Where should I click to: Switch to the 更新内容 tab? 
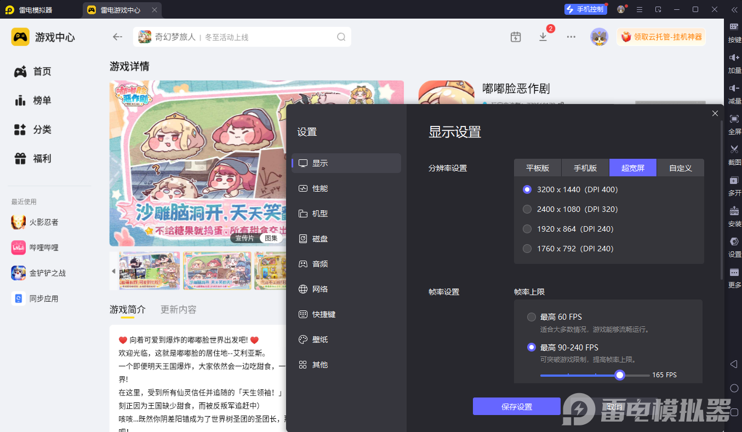point(178,309)
